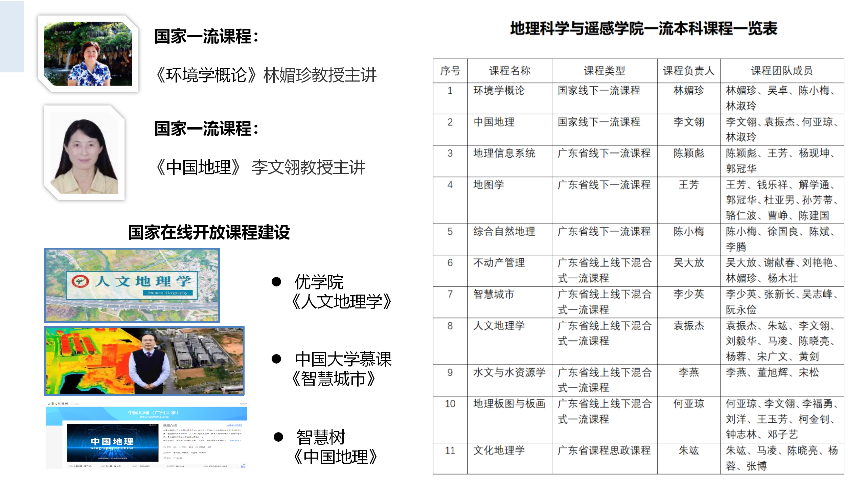Click the bullet before 智慧树 text
The image size is (866, 487).
click(278, 437)
